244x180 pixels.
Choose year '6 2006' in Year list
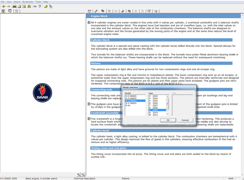[x=157, y=103]
